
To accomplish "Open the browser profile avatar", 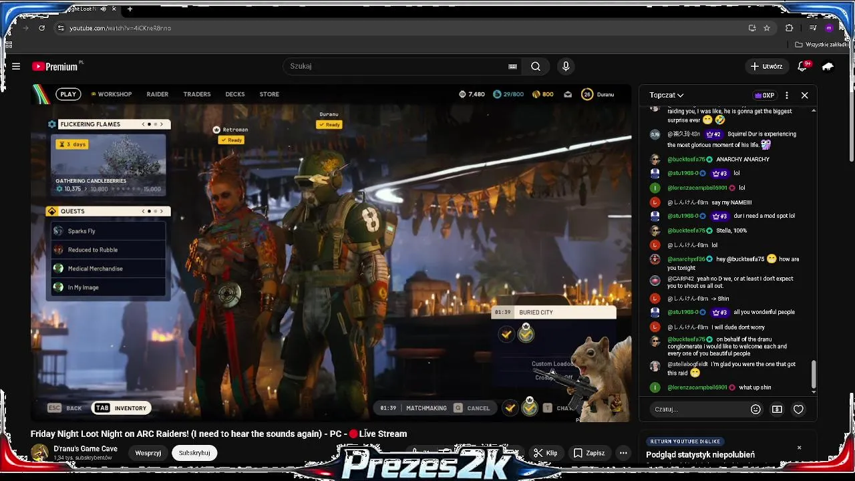I will point(829,28).
